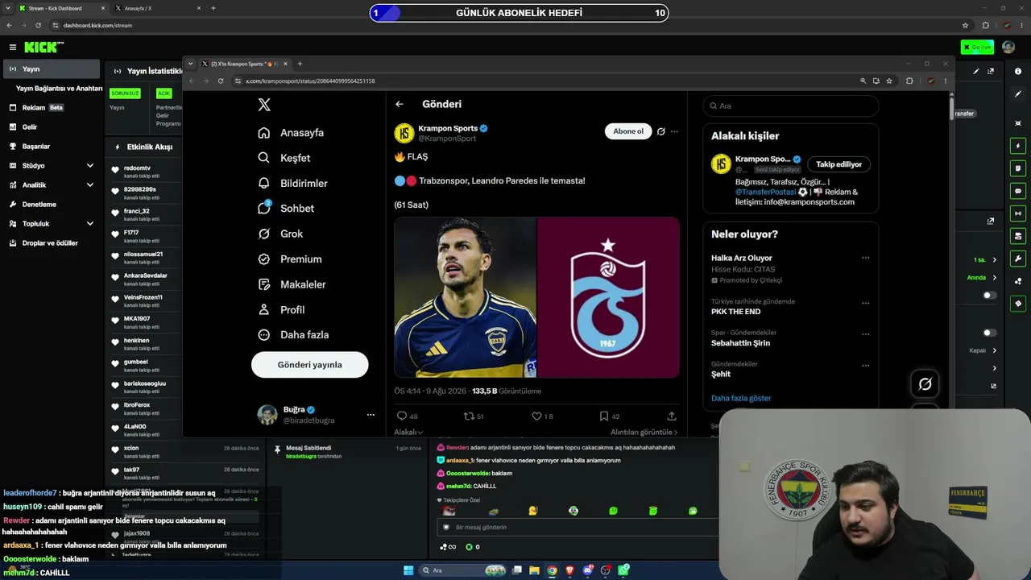This screenshot has width=1031, height=580.
Task: Open the '1 sa.' setting chevron
Action: (x=995, y=260)
